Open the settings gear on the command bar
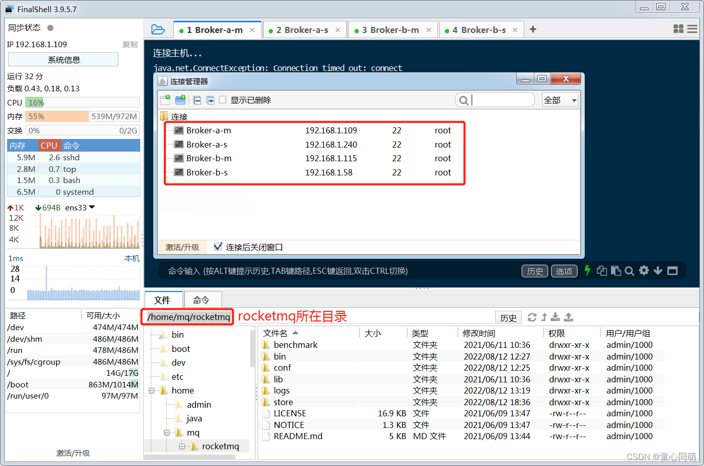 coord(644,271)
